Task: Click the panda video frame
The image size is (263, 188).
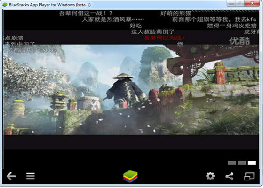Action: pos(131,90)
